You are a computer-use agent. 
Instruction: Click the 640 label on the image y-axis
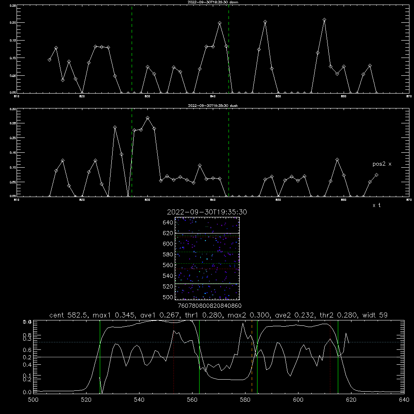coord(168,223)
